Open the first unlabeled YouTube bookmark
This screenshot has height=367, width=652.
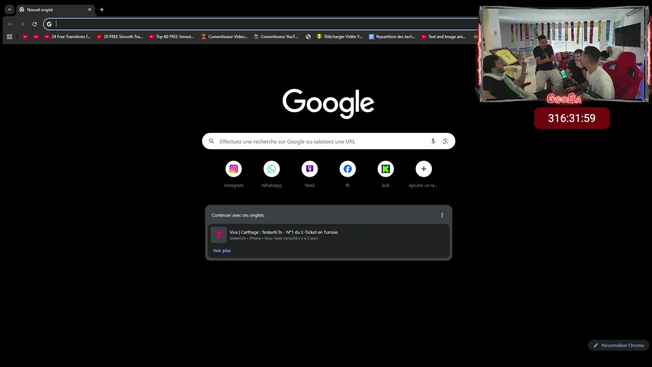pos(25,37)
